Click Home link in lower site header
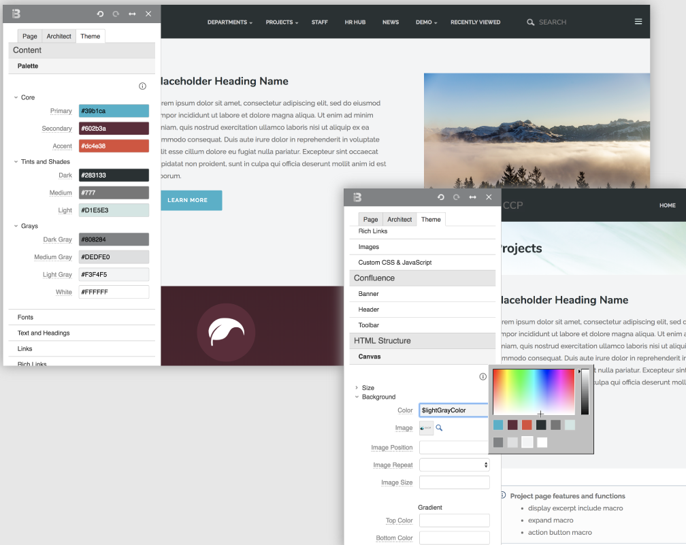The height and width of the screenshot is (545, 686). click(x=668, y=205)
